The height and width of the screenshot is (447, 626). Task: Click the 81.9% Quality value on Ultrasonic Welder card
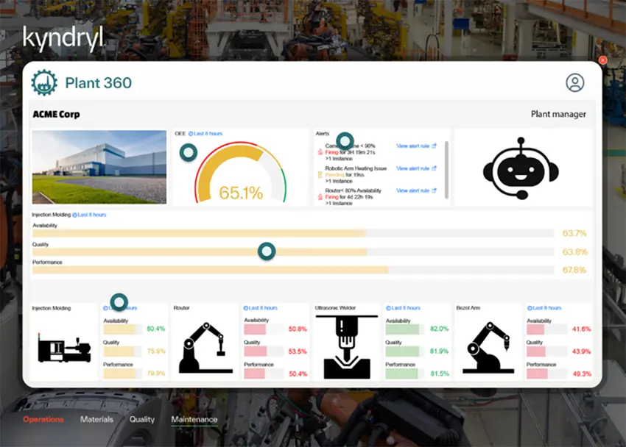pyautogui.click(x=439, y=351)
